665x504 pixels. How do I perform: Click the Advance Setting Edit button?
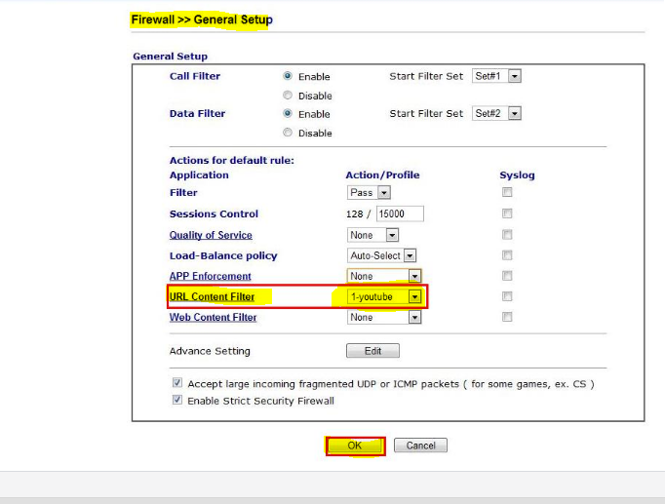372,351
